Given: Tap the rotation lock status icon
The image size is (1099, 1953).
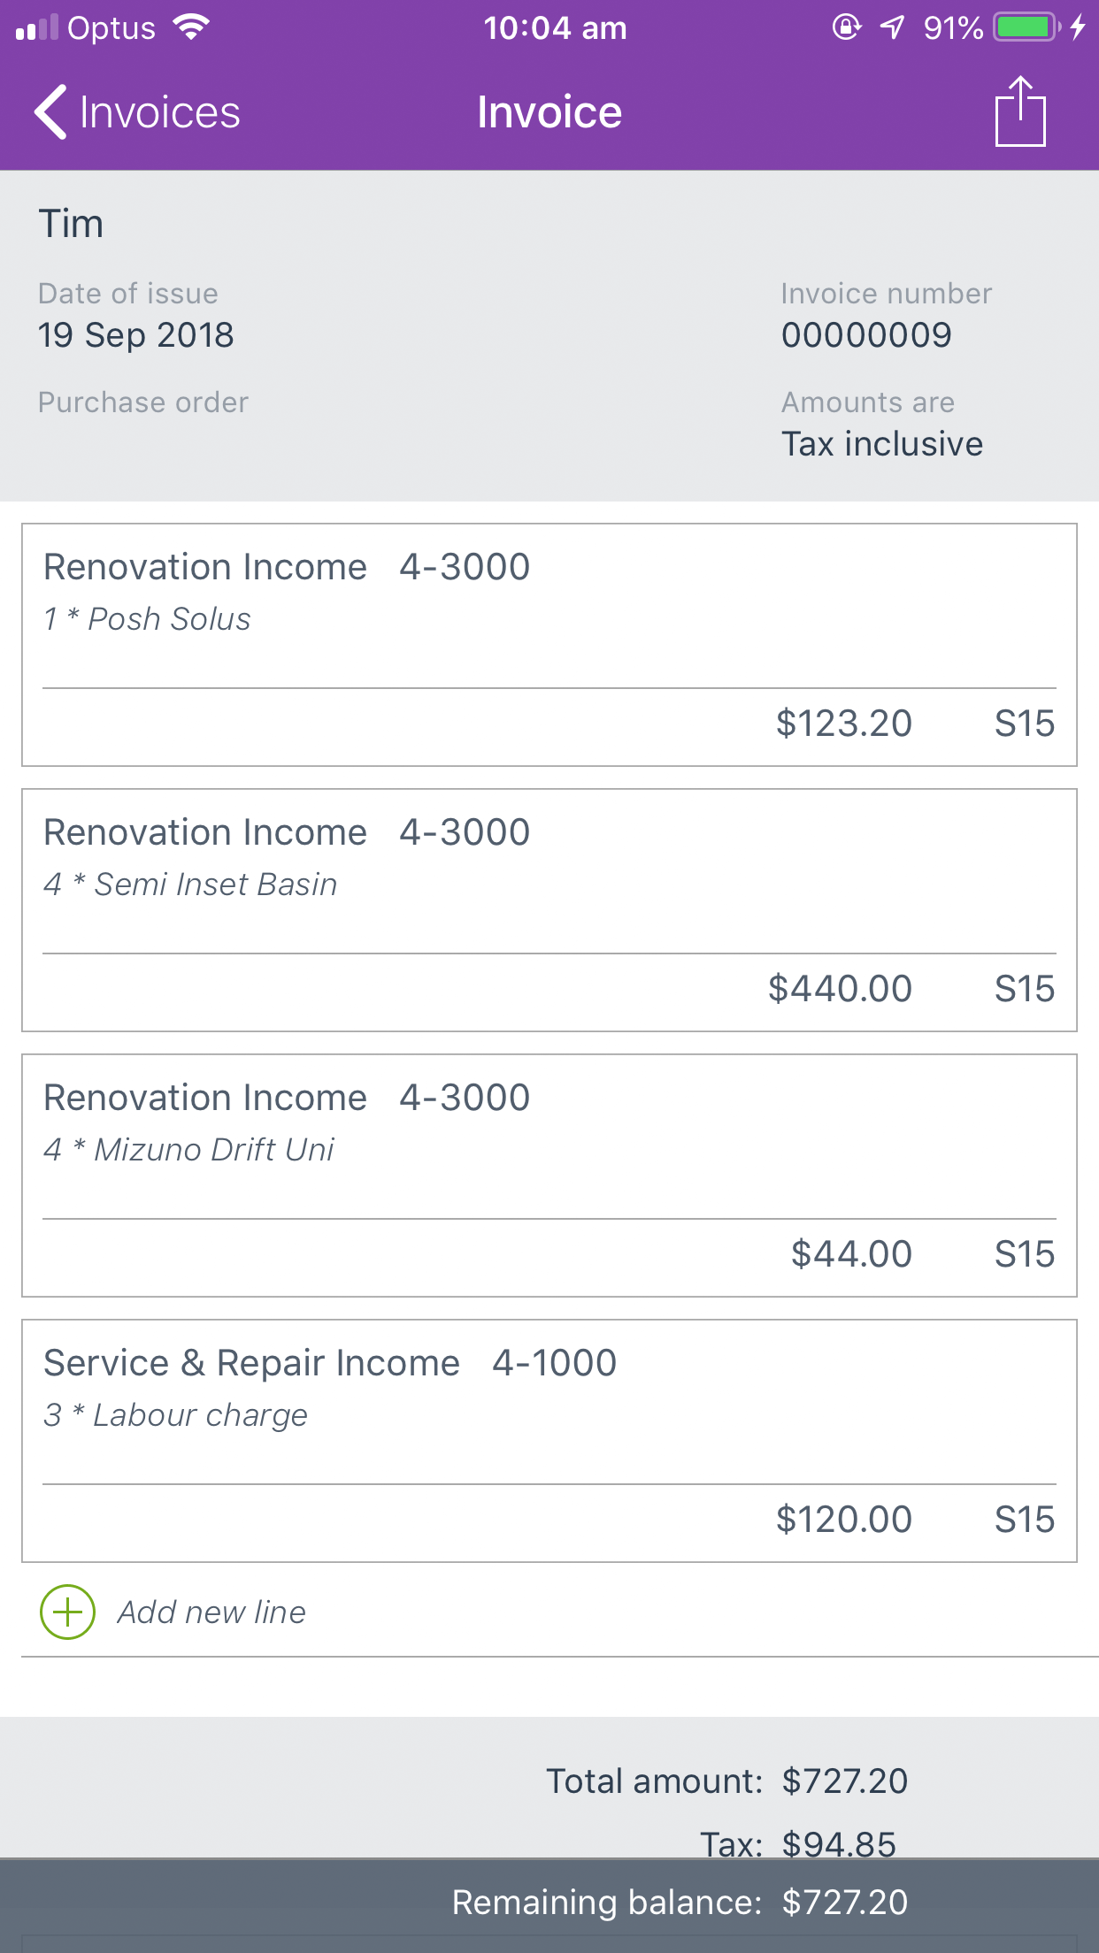Looking at the screenshot, I should click(846, 27).
